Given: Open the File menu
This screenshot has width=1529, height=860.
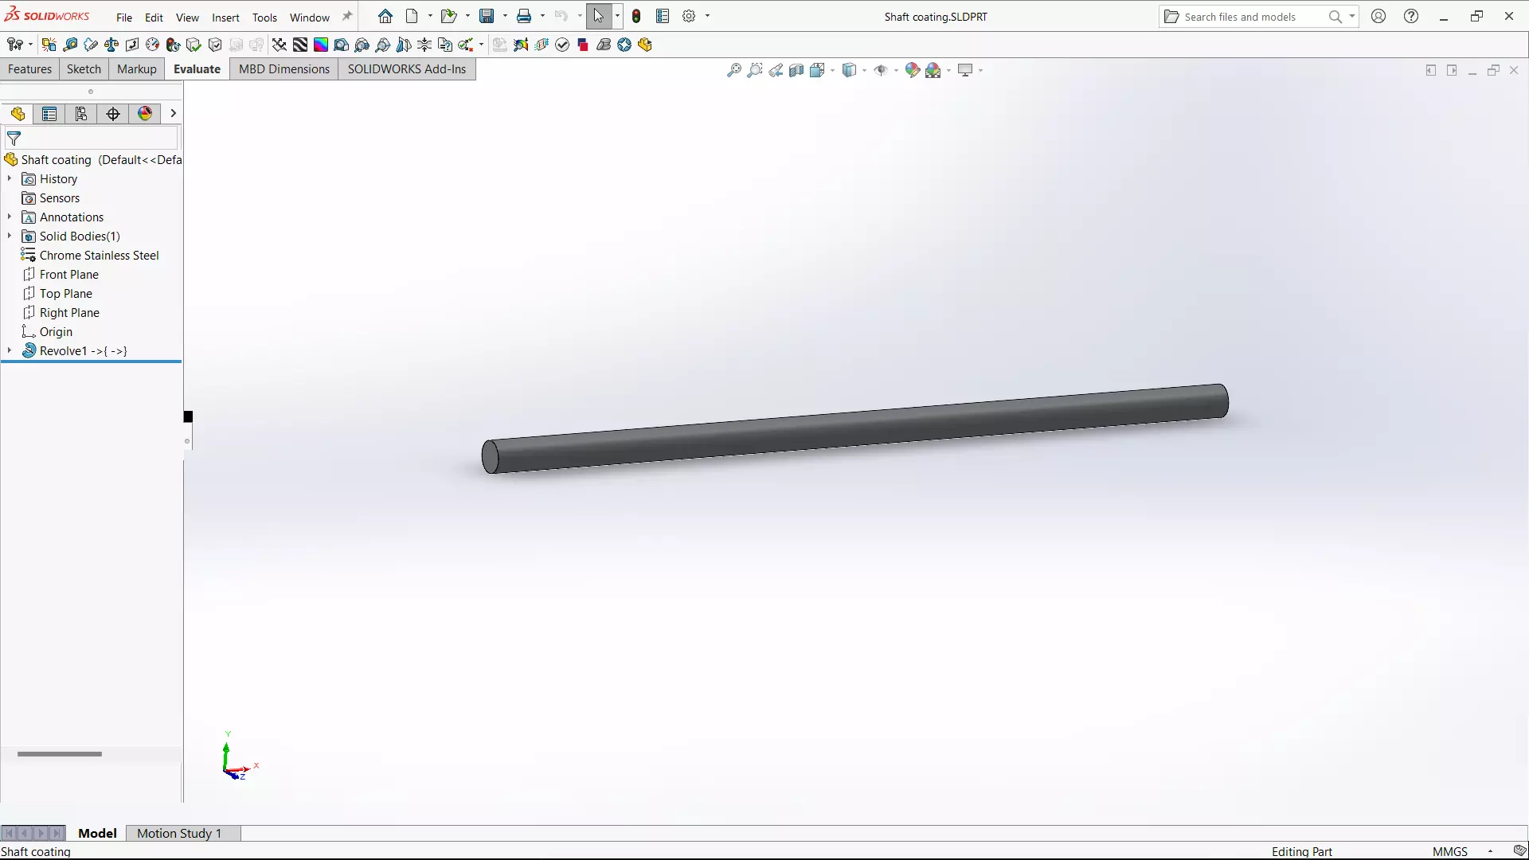Looking at the screenshot, I should point(124,17).
